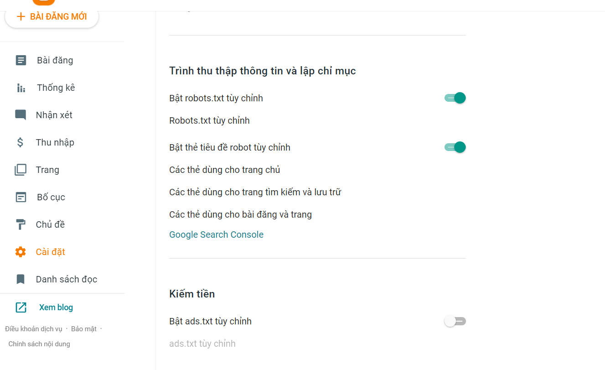Open statistics via the Thống kê chart icon
The width and height of the screenshot is (605, 370).
click(x=21, y=87)
